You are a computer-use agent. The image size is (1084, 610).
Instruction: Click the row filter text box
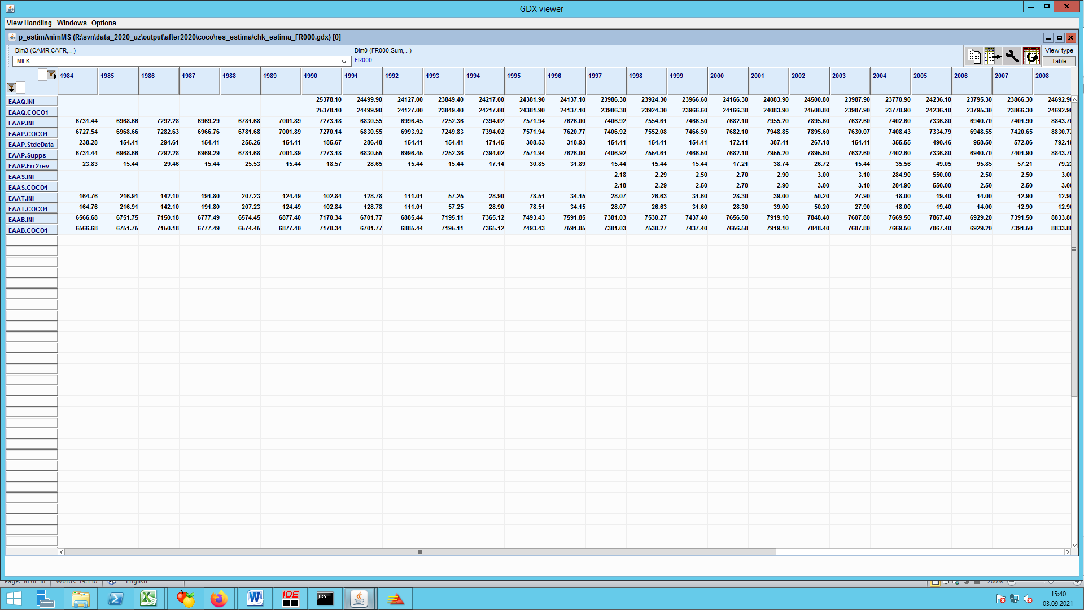[21, 88]
